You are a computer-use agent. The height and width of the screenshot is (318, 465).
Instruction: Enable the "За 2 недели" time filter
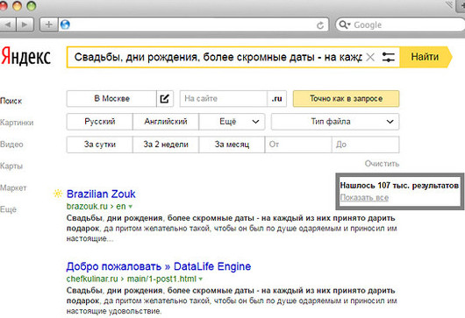coord(166,145)
